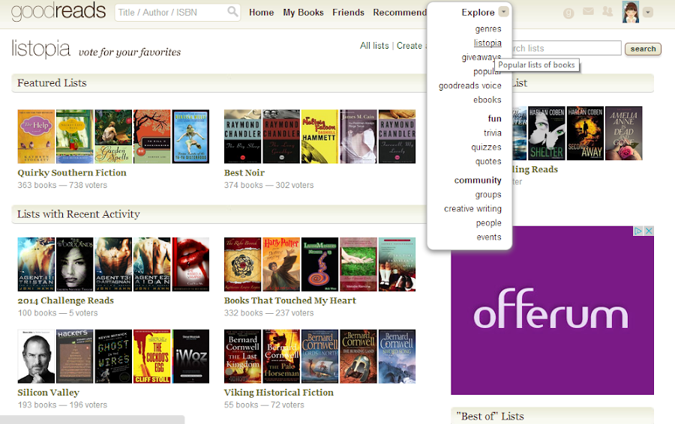Open the Viking Historical Fiction list

coord(278,393)
